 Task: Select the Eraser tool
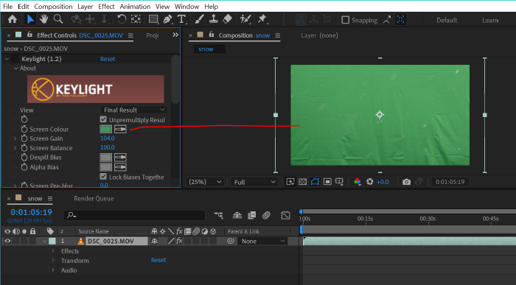[227, 19]
